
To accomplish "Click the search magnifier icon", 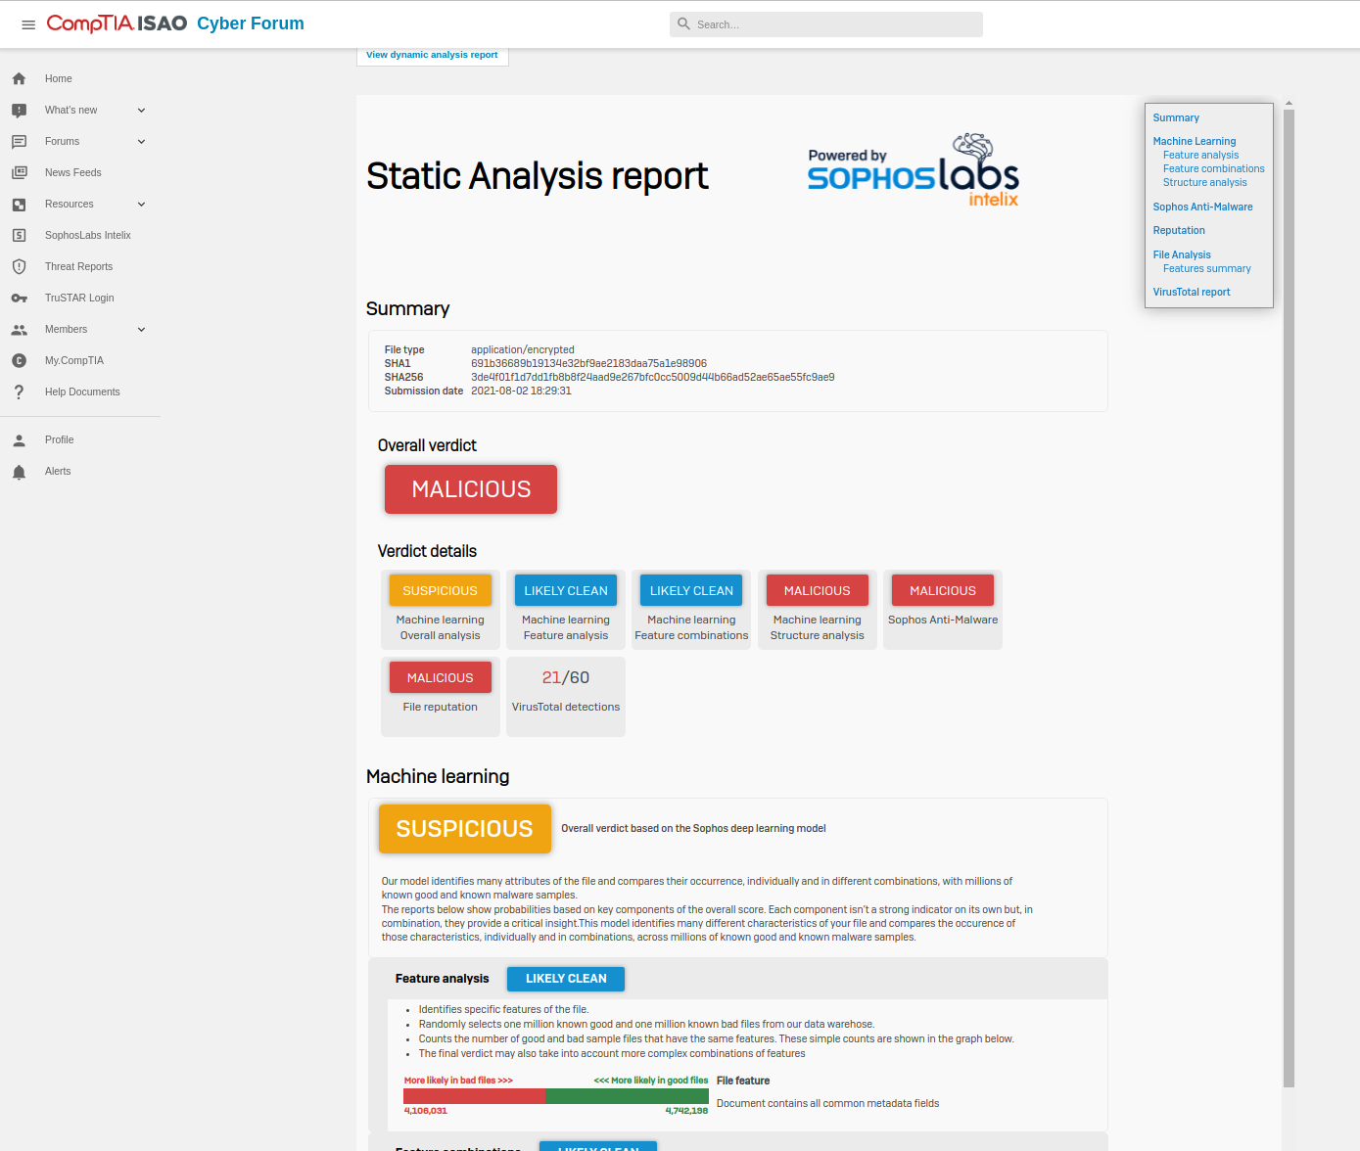I will click(x=683, y=23).
